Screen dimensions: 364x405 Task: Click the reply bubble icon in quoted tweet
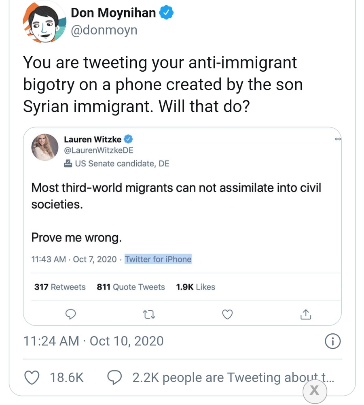click(x=71, y=314)
